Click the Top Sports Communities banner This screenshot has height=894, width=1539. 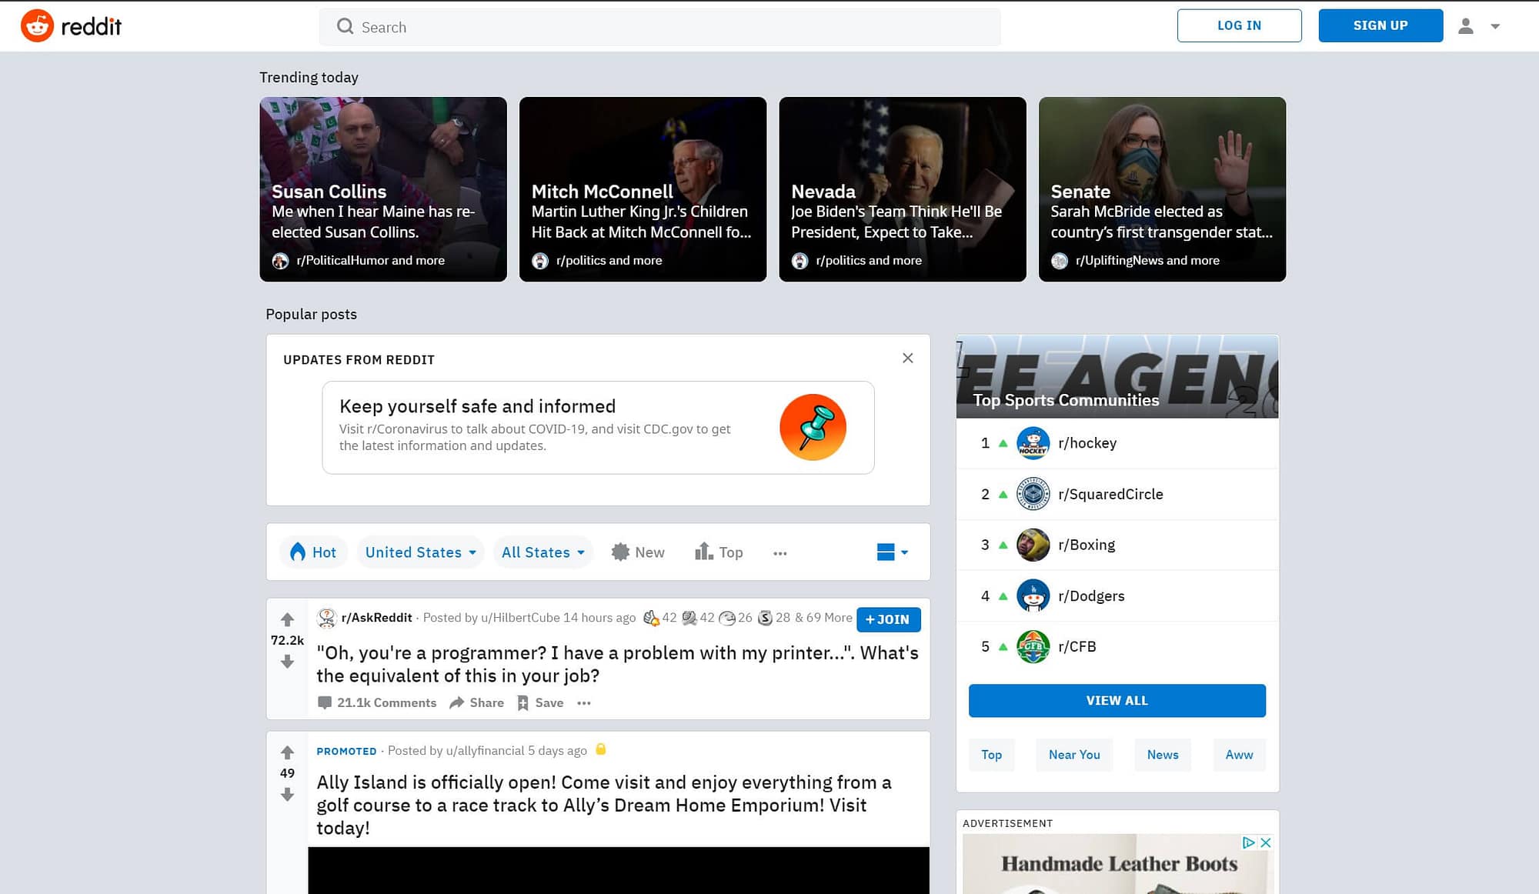[1117, 377]
